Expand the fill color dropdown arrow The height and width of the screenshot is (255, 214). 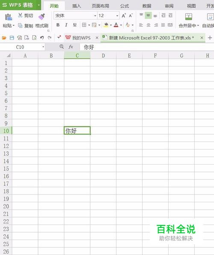[111, 25]
